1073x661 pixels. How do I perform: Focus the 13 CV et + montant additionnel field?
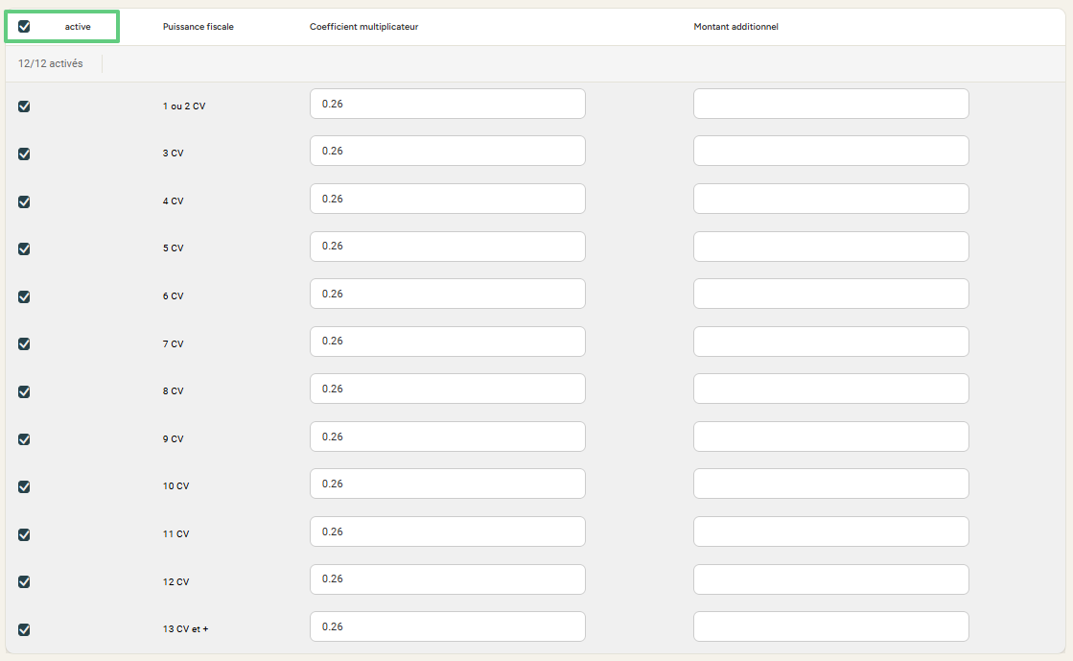(831, 626)
